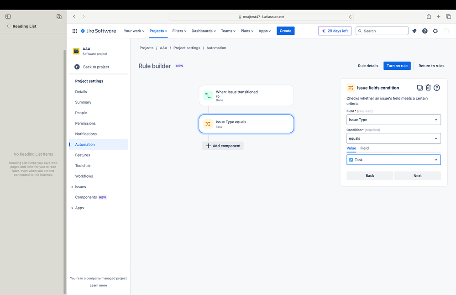The image size is (456, 295).
Task: Open People in project settings
Action: [81, 113]
